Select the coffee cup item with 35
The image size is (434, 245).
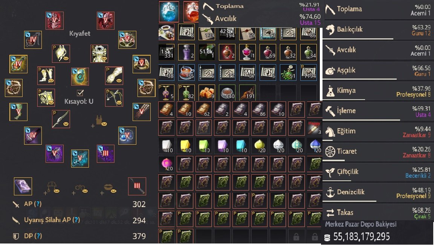[186, 73]
